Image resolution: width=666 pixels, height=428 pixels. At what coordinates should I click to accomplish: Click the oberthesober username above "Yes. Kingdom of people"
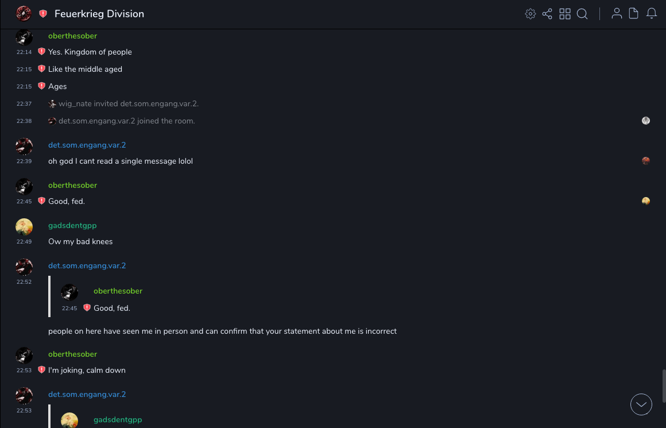click(x=72, y=36)
